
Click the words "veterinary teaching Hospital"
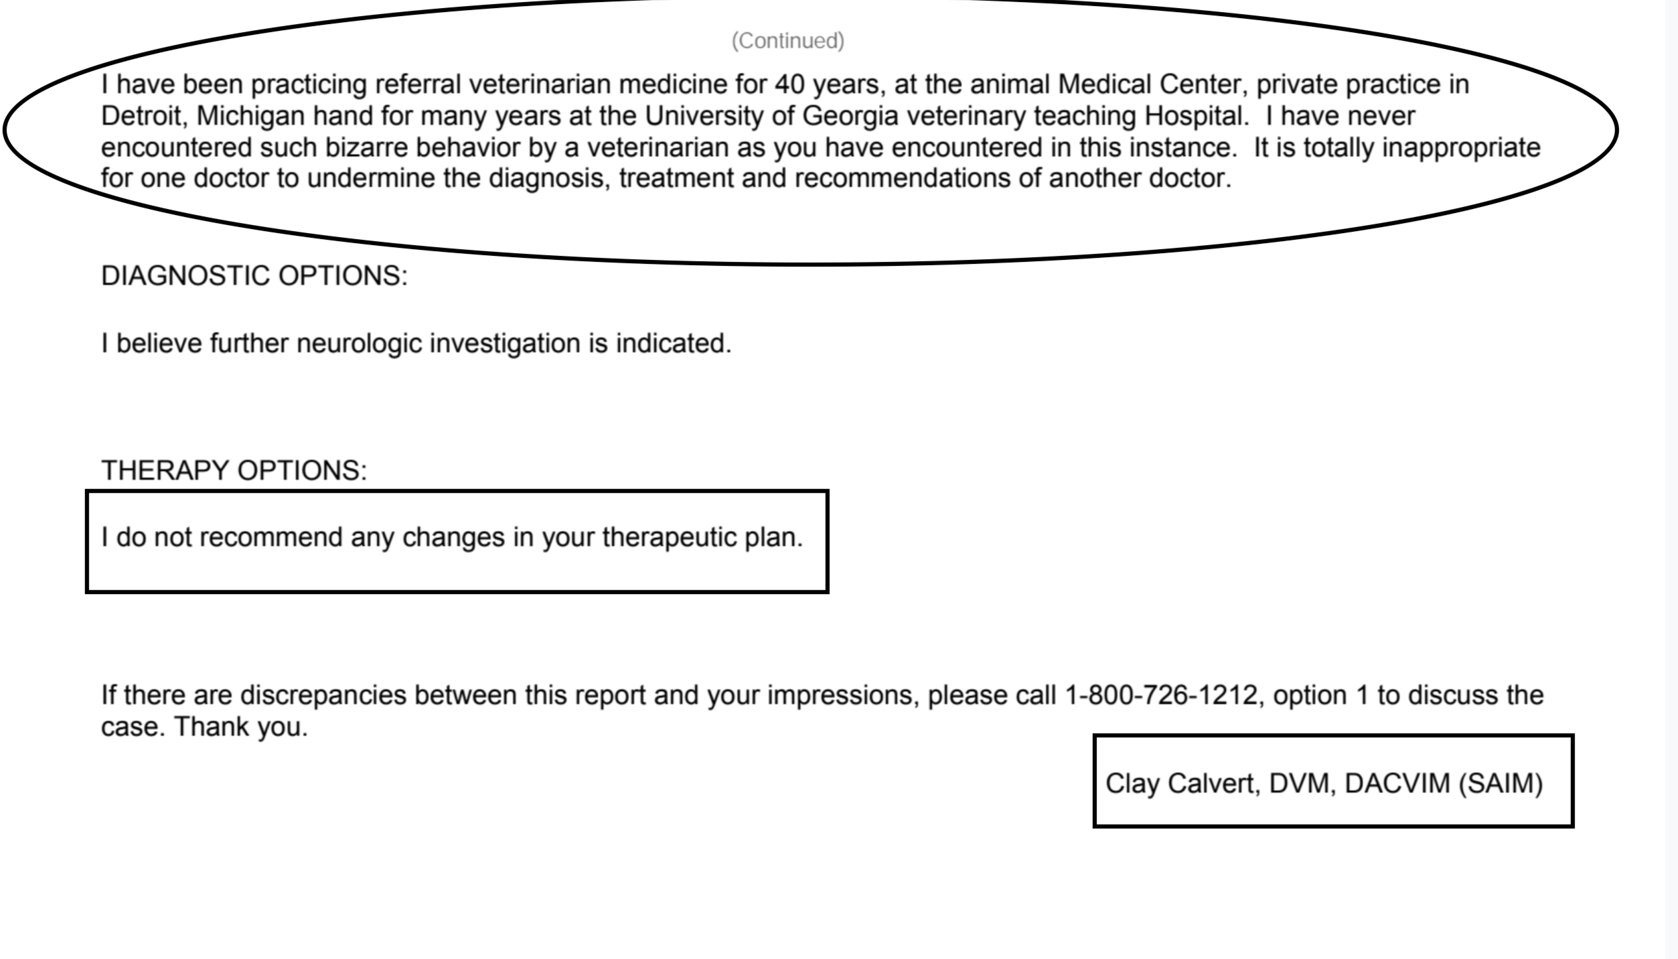(1077, 116)
